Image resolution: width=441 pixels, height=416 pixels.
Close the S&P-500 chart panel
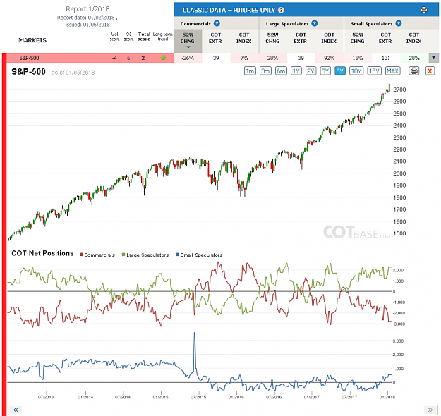pos(430,71)
